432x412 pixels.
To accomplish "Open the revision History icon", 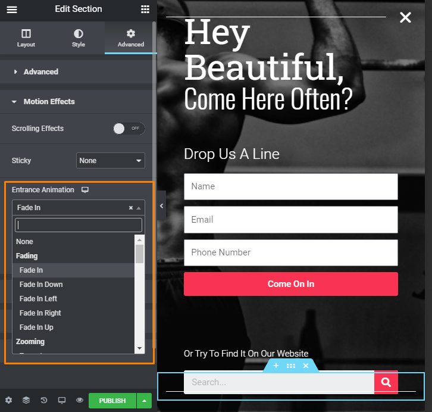I will (x=44, y=400).
